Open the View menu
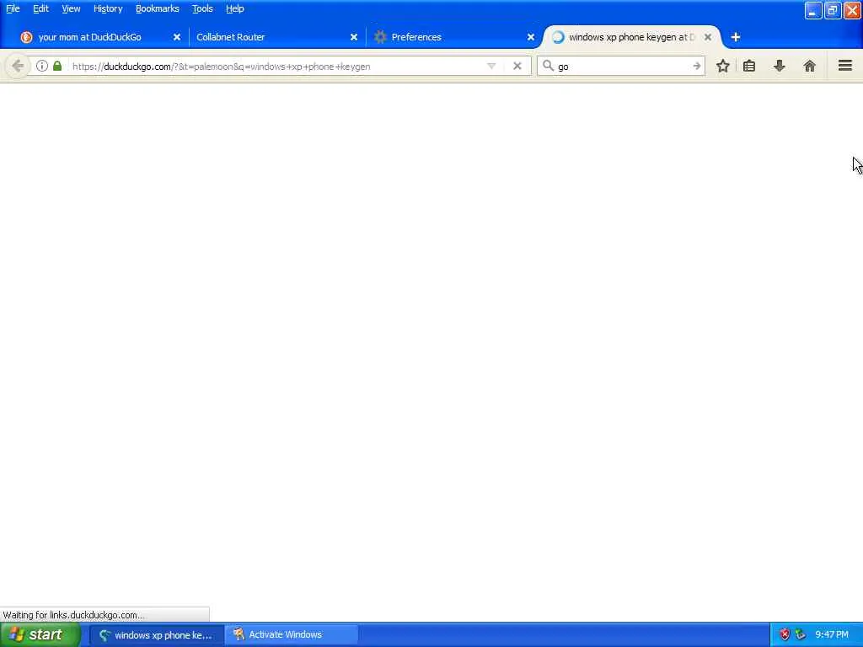The height and width of the screenshot is (647, 863). pos(71,8)
